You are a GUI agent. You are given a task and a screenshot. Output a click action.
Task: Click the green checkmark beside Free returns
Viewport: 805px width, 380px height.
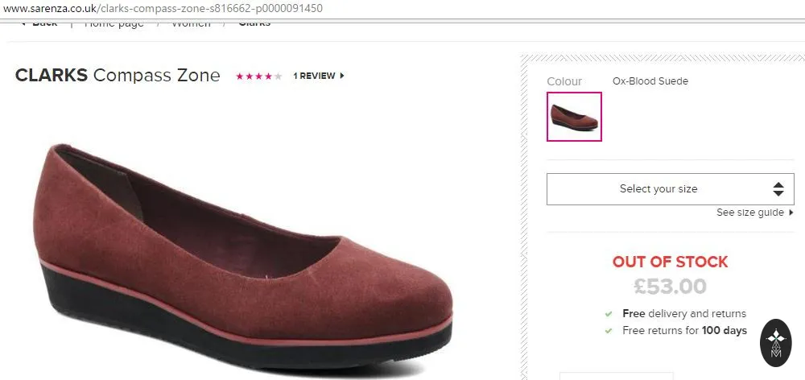point(609,331)
